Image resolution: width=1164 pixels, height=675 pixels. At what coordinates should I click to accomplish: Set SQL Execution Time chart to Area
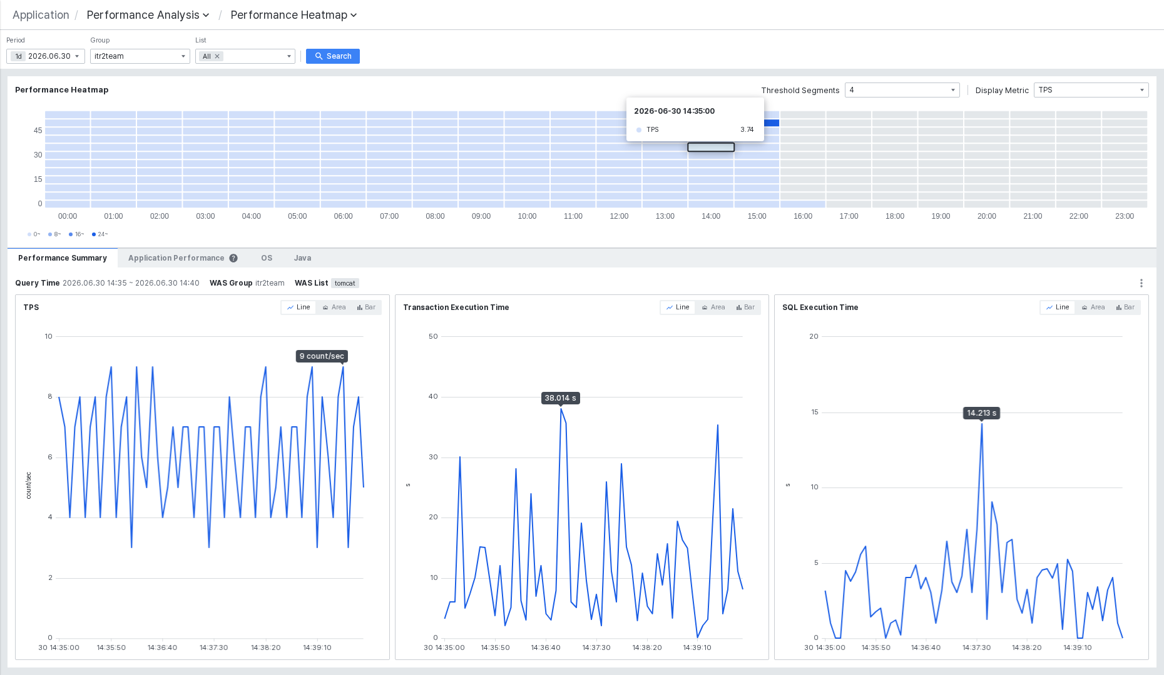coord(1093,307)
